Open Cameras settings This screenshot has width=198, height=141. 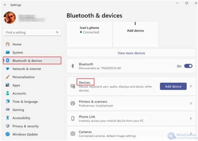click(131, 134)
